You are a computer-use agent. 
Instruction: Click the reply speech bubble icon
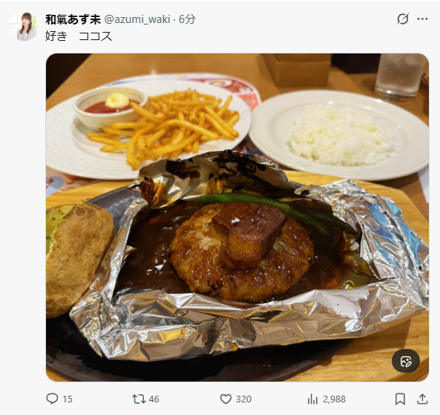(52, 399)
